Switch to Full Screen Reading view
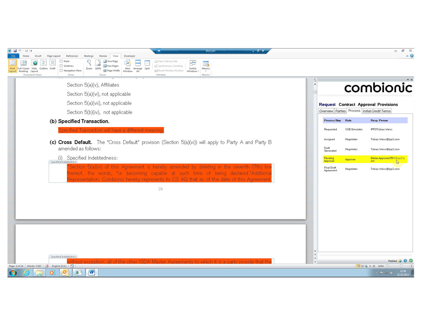The width and height of the screenshot is (422, 316). (23, 65)
